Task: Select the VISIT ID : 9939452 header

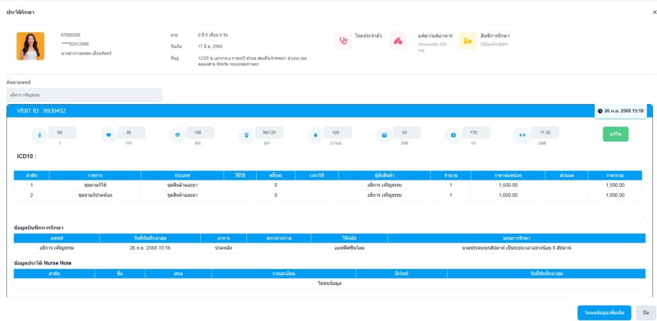Action: (42, 110)
